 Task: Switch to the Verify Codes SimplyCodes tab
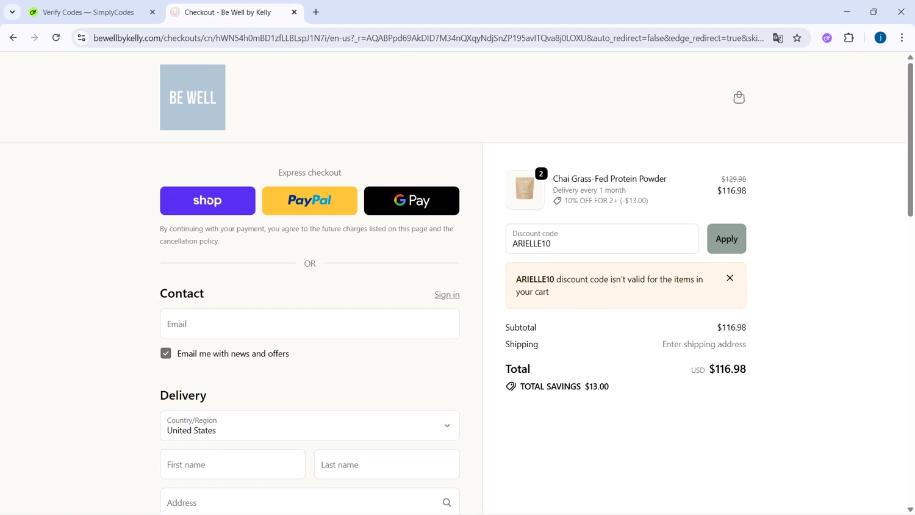pyautogui.click(x=88, y=12)
